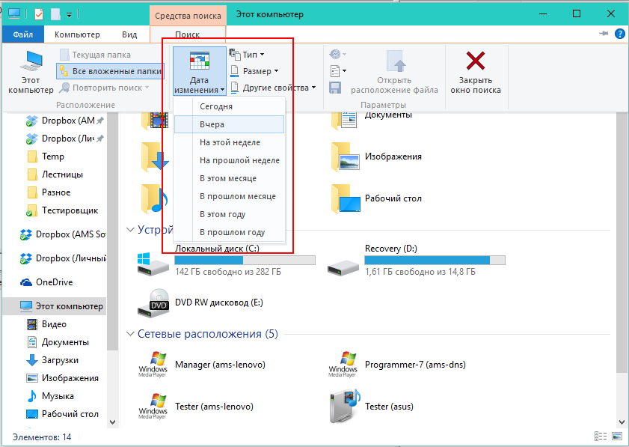
Task: Click the save search floppy icon
Action: point(335,88)
